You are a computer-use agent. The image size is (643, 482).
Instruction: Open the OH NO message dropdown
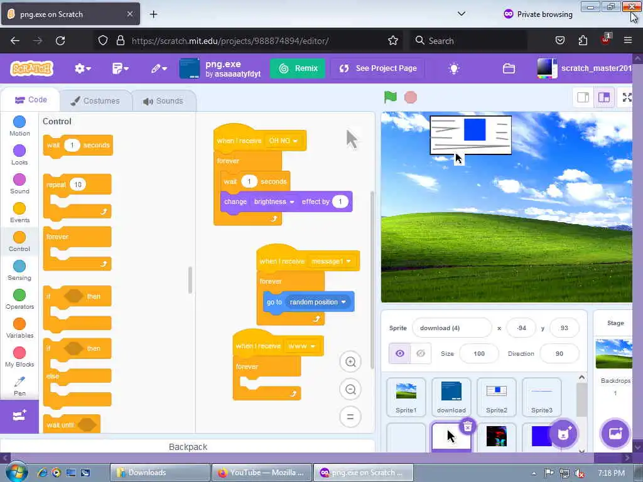pos(283,141)
